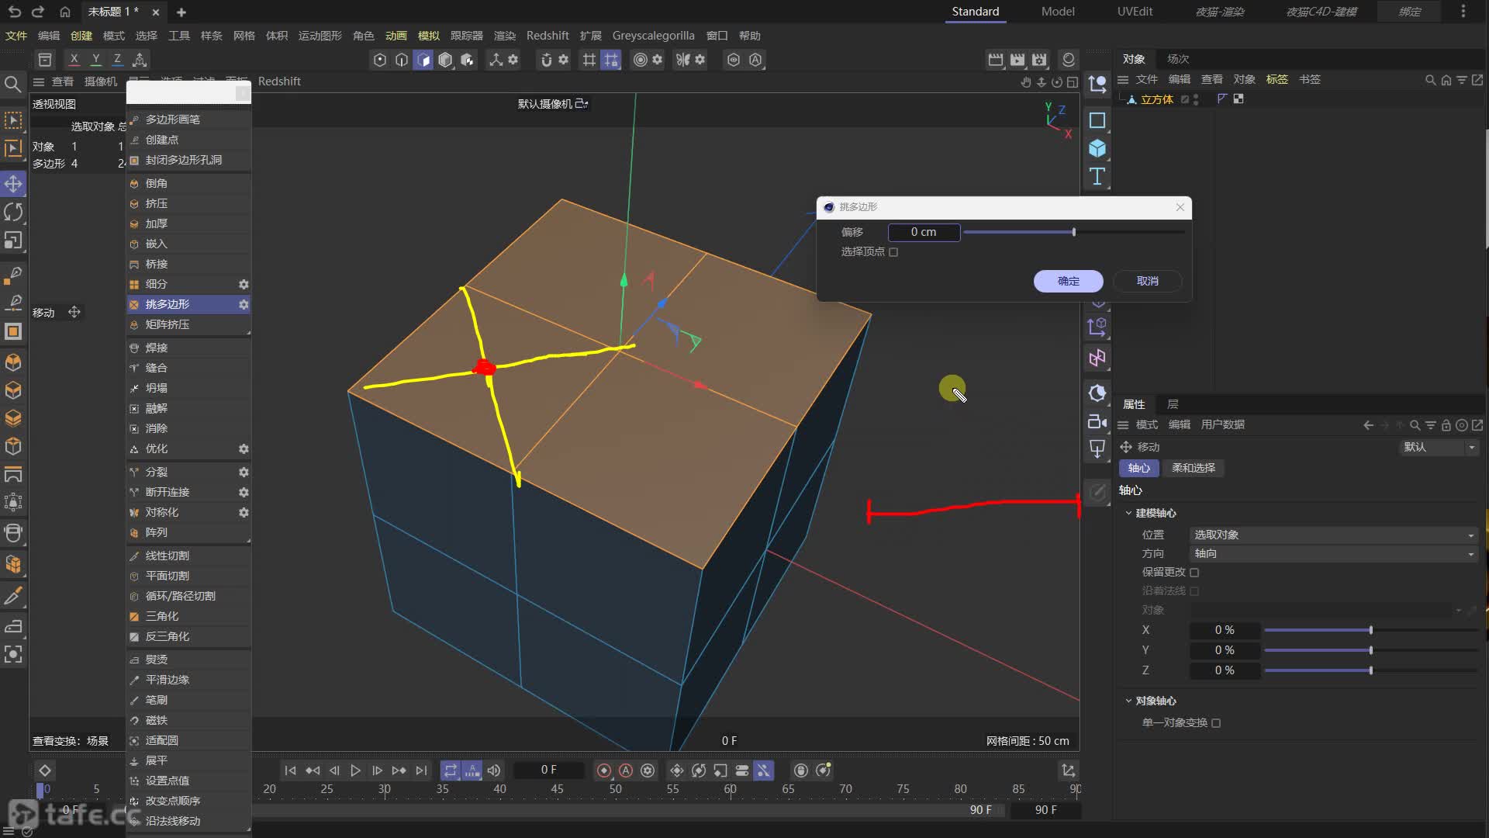The height and width of the screenshot is (838, 1489).
Task: Enable the 单一对象变换 checkbox
Action: 1216,723
